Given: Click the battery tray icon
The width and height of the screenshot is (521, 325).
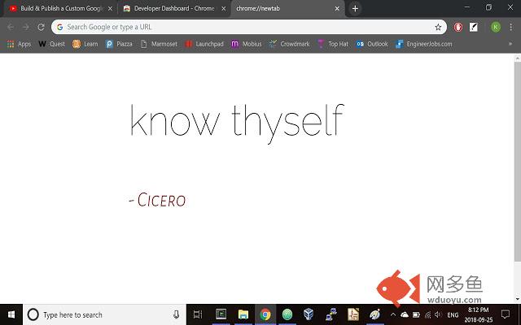Looking at the screenshot, I should tap(416, 314).
